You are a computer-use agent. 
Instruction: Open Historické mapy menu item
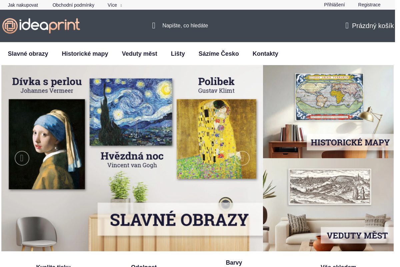coord(85,54)
